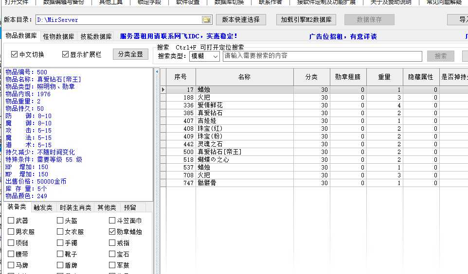Click the row indicator arrow at row 17
468x274 pixels.
tap(163, 90)
